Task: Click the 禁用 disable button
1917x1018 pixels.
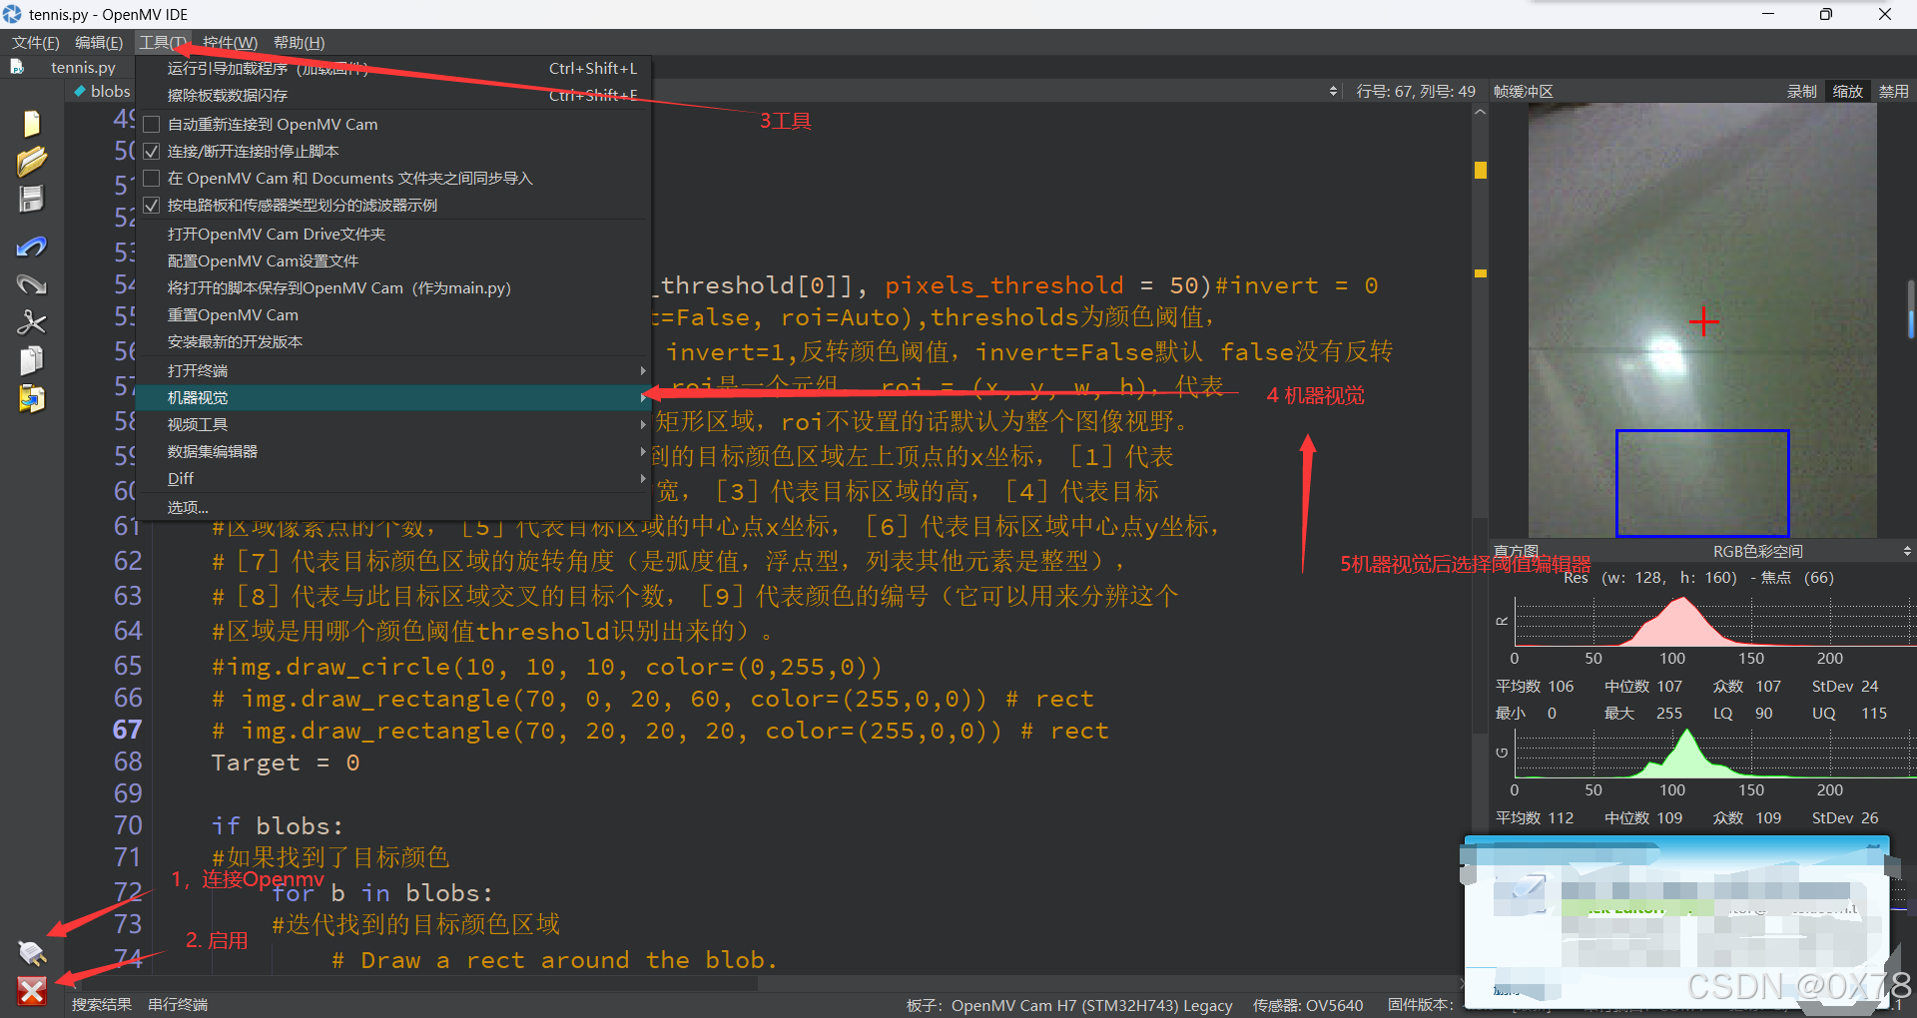Action: tap(1893, 91)
